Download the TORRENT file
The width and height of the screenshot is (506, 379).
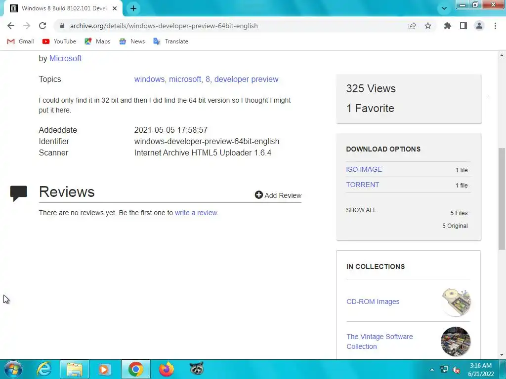(x=362, y=185)
